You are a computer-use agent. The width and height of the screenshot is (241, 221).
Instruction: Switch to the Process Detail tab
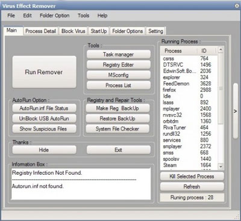tap(41, 31)
